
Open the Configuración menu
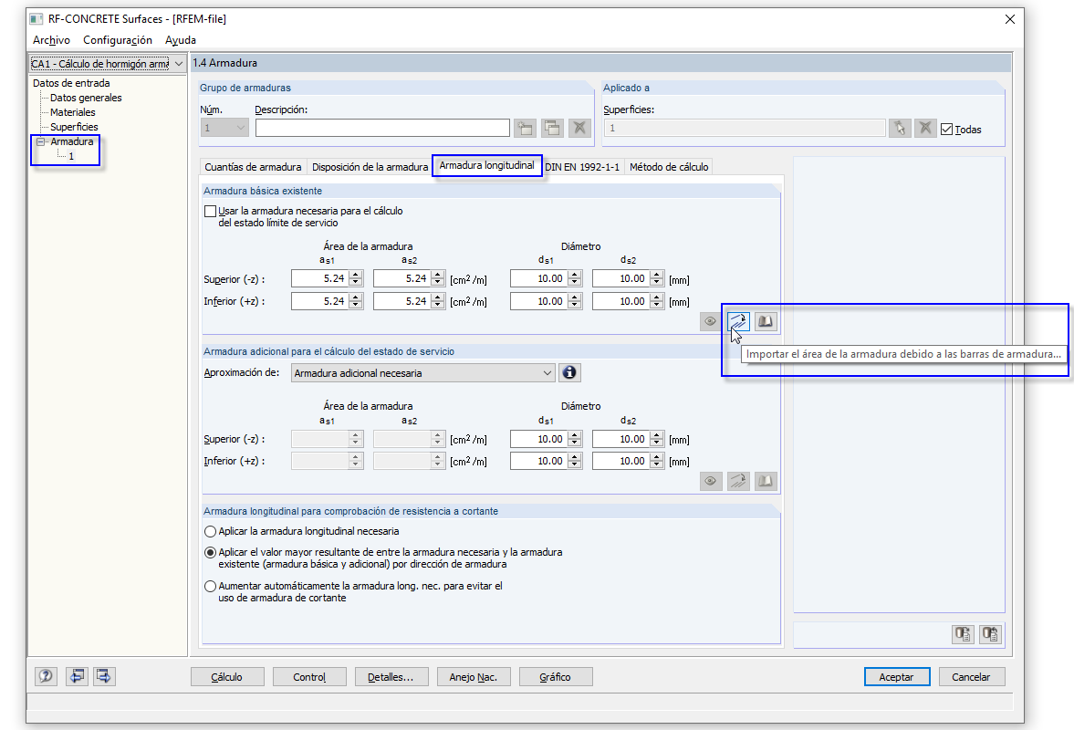[x=118, y=40]
